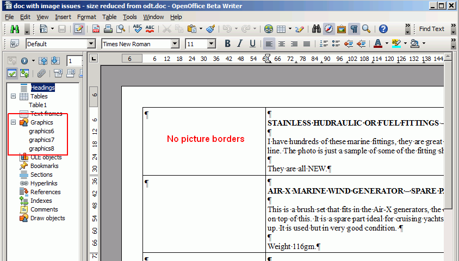The image size is (459, 261).
Task: Collapse the Tables tree node
Action: click(x=13, y=96)
